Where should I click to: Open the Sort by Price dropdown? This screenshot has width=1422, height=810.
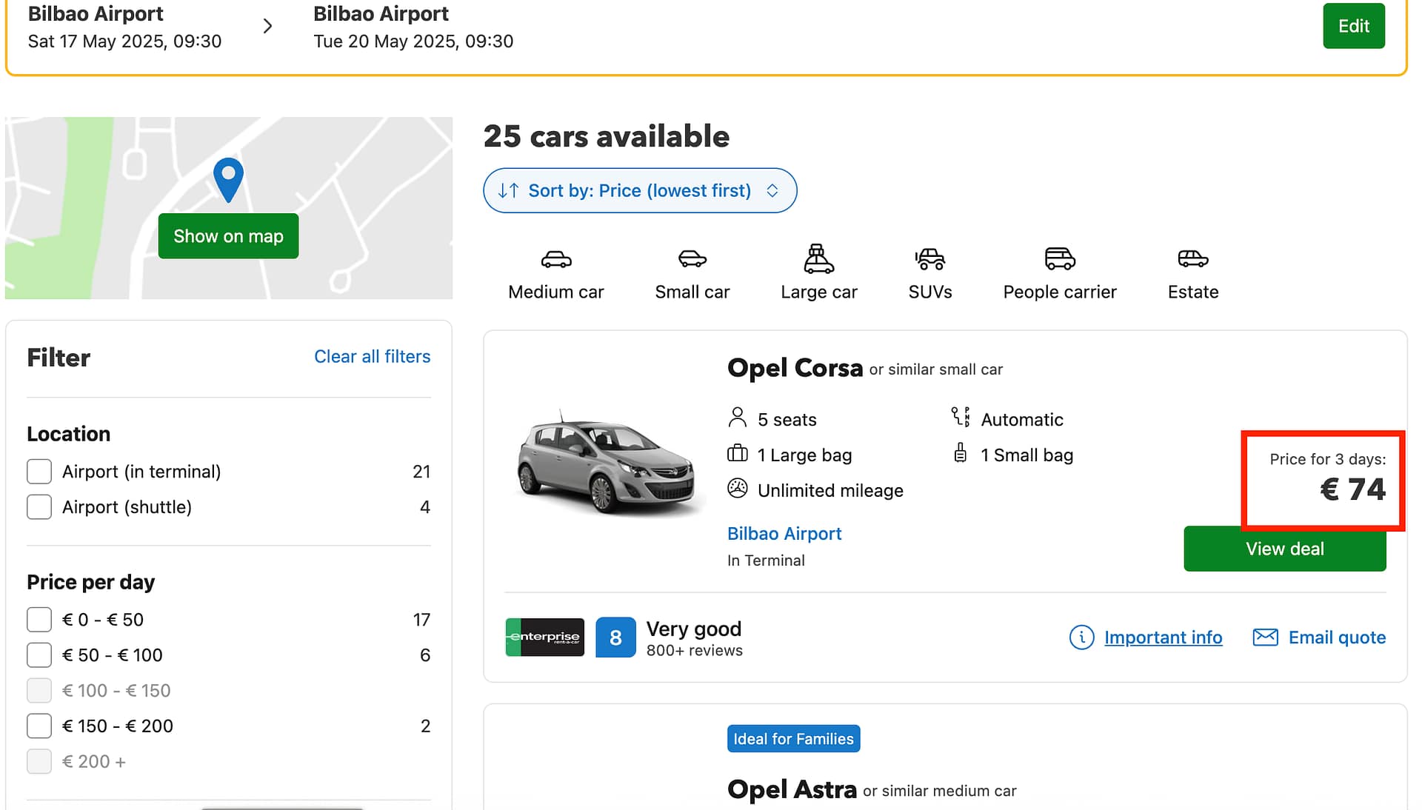640,191
